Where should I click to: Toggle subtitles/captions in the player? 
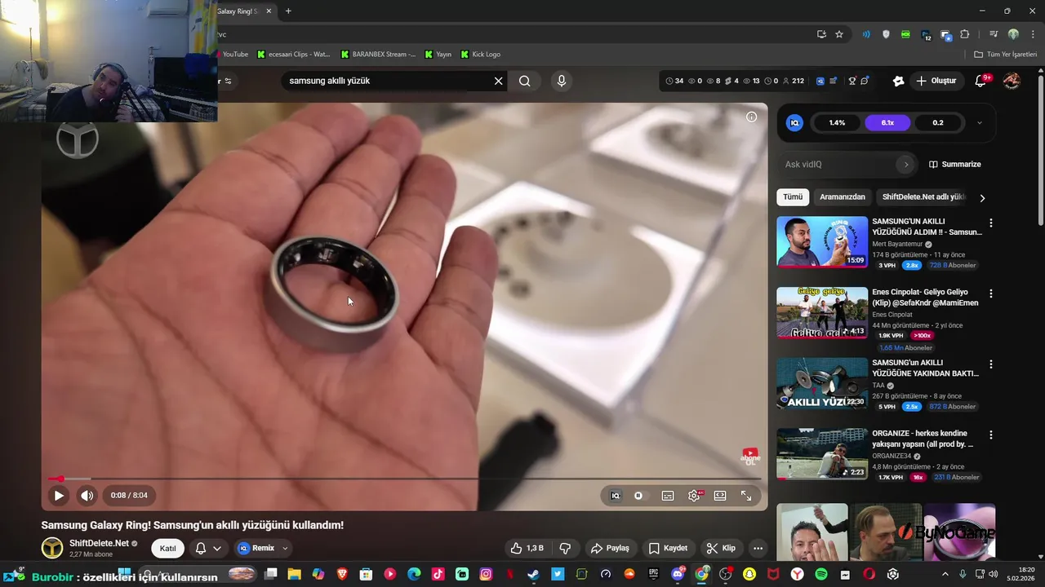668,496
